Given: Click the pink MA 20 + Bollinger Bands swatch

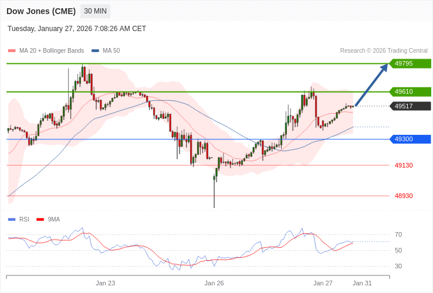Looking at the screenshot, I should coord(12,51).
